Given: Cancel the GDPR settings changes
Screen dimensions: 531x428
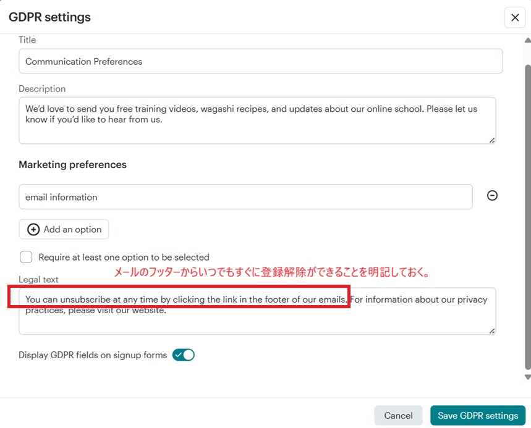Looking at the screenshot, I should [x=398, y=416].
